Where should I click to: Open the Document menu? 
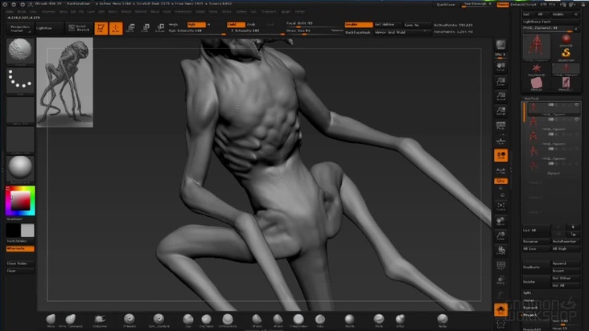tap(48, 11)
